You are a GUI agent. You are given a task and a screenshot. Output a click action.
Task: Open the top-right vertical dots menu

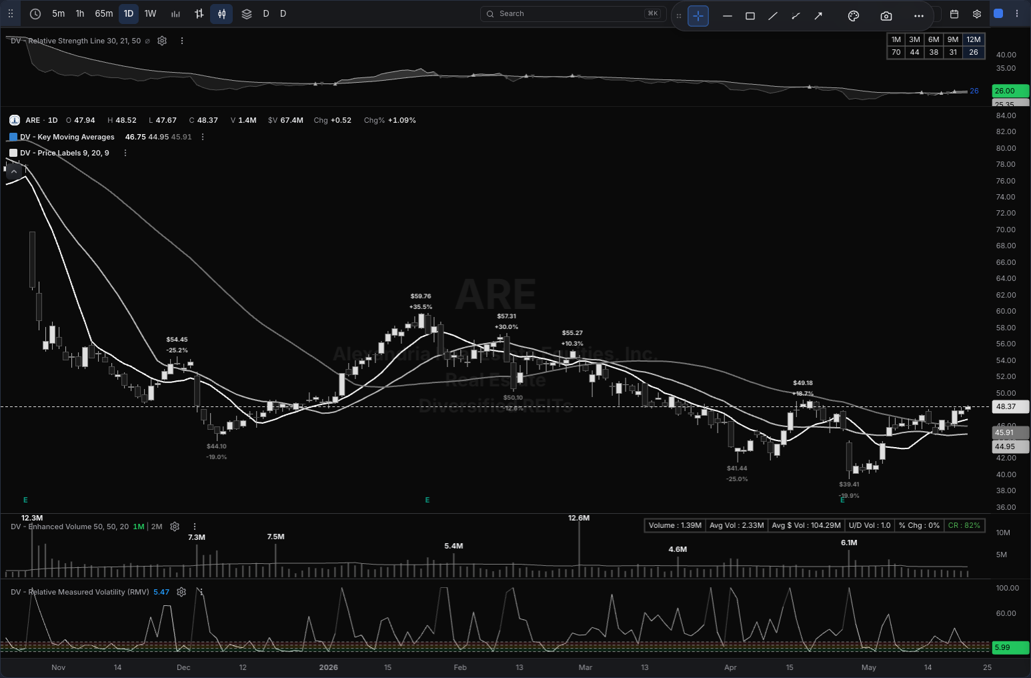(1017, 13)
